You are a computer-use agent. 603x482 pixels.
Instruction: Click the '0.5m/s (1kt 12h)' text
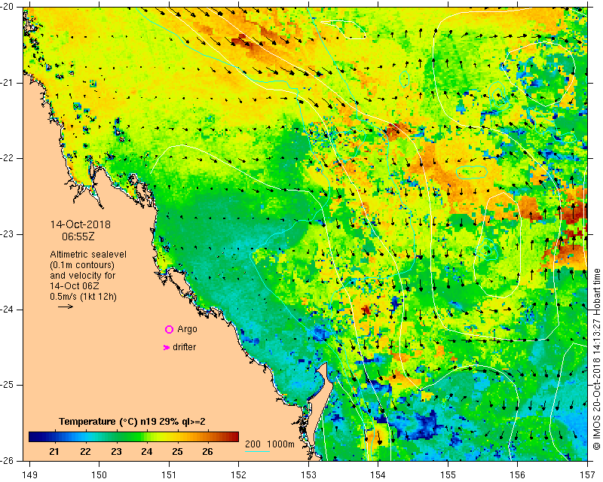click(x=83, y=297)
